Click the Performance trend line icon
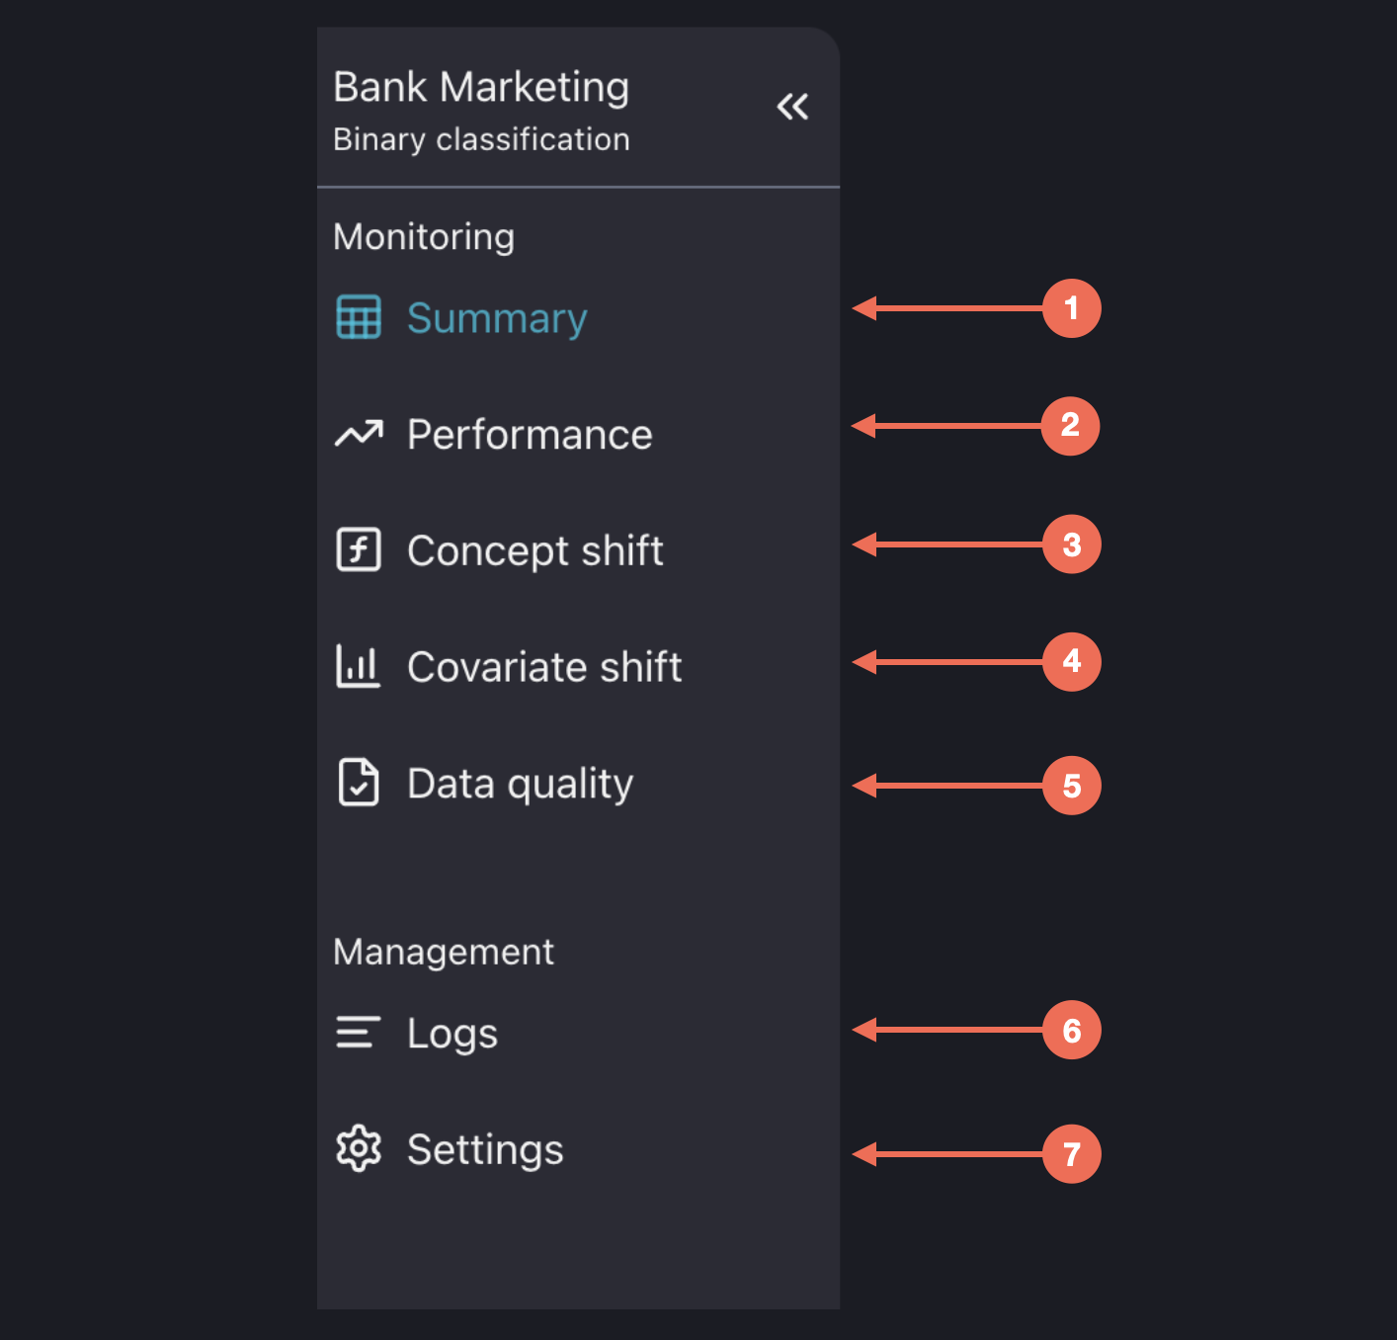Image resolution: width=1397 pixels, height=1340 pixels. pyautogui.click(x=358, y=434)
